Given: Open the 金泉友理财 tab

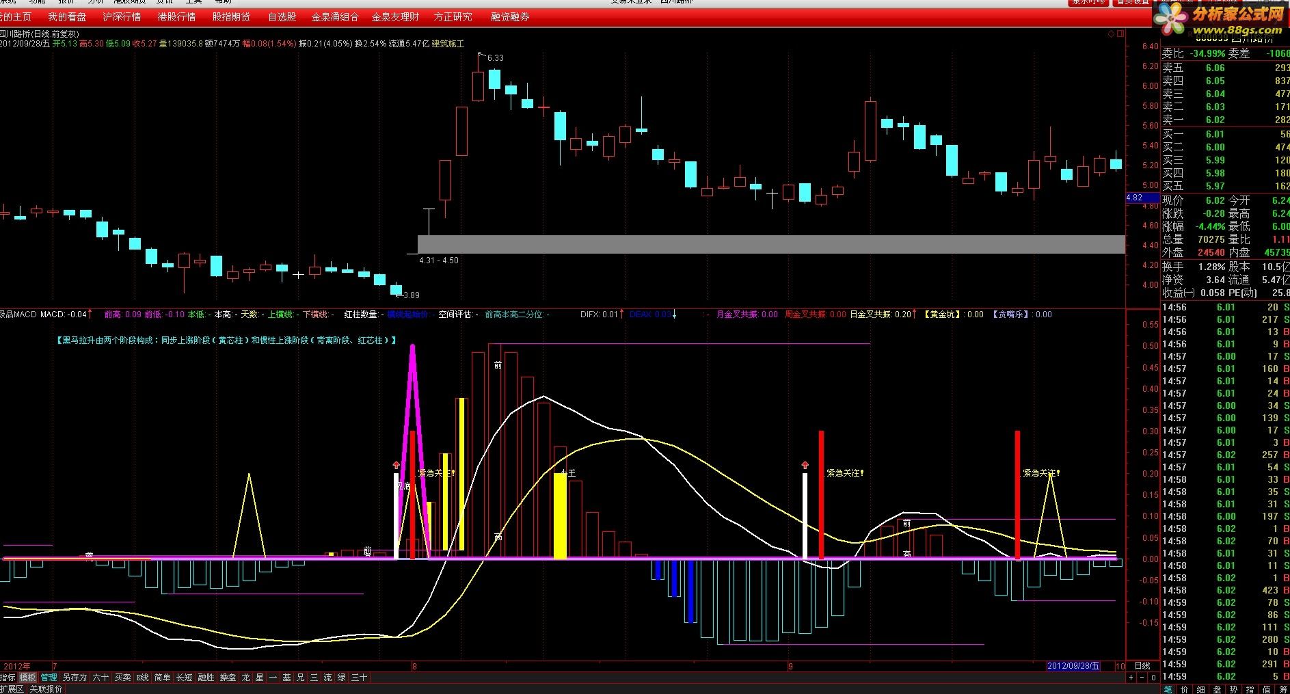Looking at the screenshot, I should pyautogui.click(x=395, y=16).
